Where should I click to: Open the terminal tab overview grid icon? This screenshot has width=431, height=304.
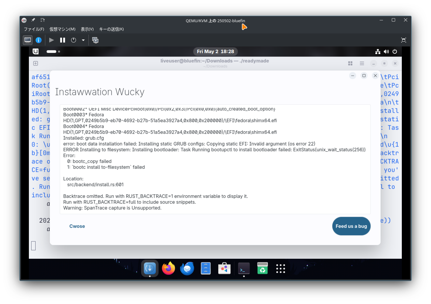click(x=350, y=63)
